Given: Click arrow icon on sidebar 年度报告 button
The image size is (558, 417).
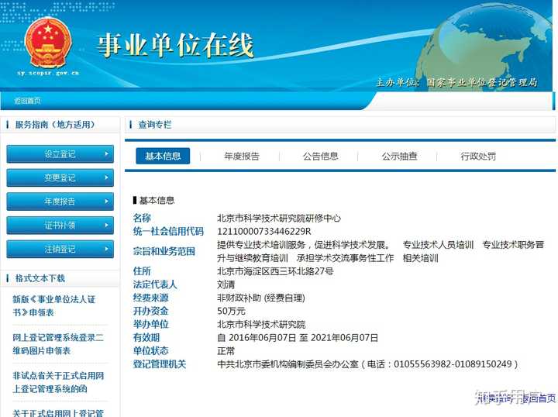Looking at the screenshot, I should pos(106,202).
